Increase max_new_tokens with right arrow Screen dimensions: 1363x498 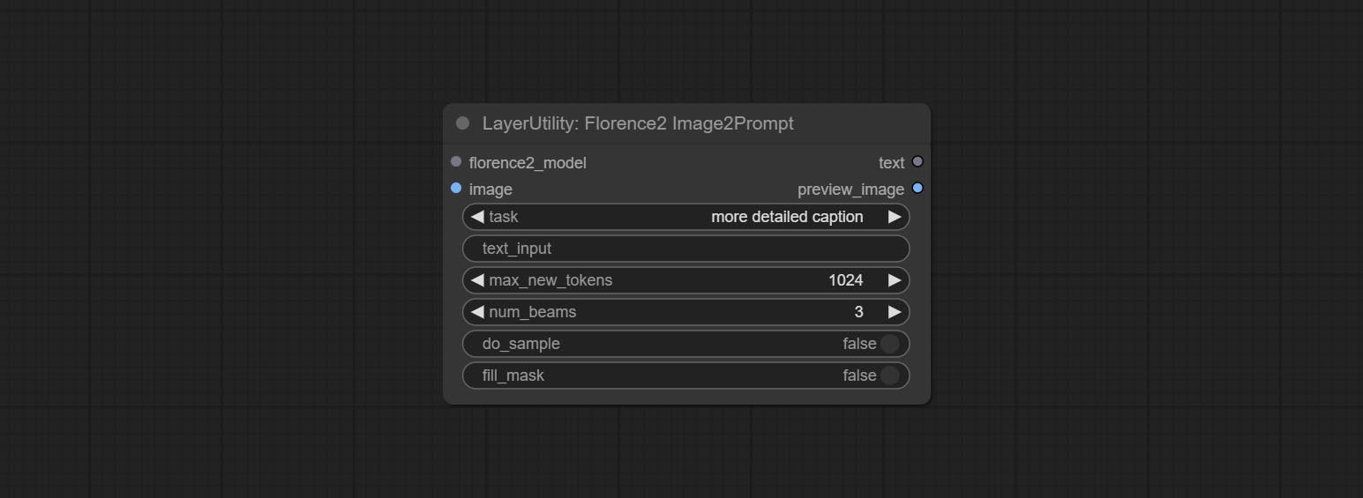click(x=895, y=280)
